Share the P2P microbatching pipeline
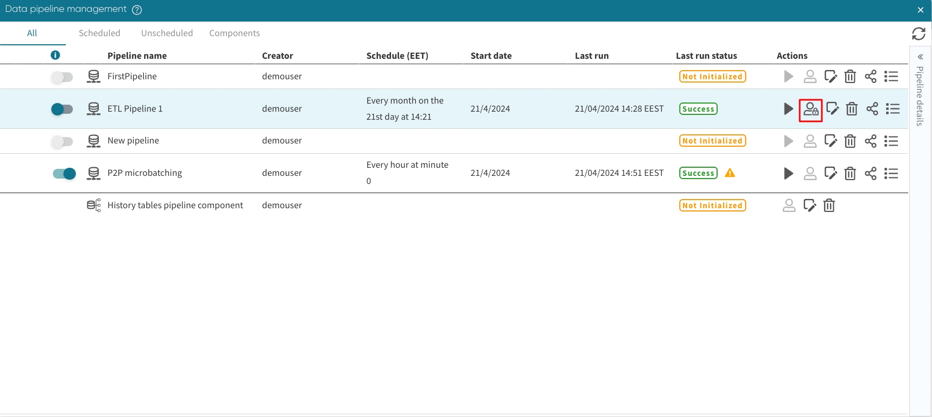This screenshot has width=932, height=417. click(870, 173)
